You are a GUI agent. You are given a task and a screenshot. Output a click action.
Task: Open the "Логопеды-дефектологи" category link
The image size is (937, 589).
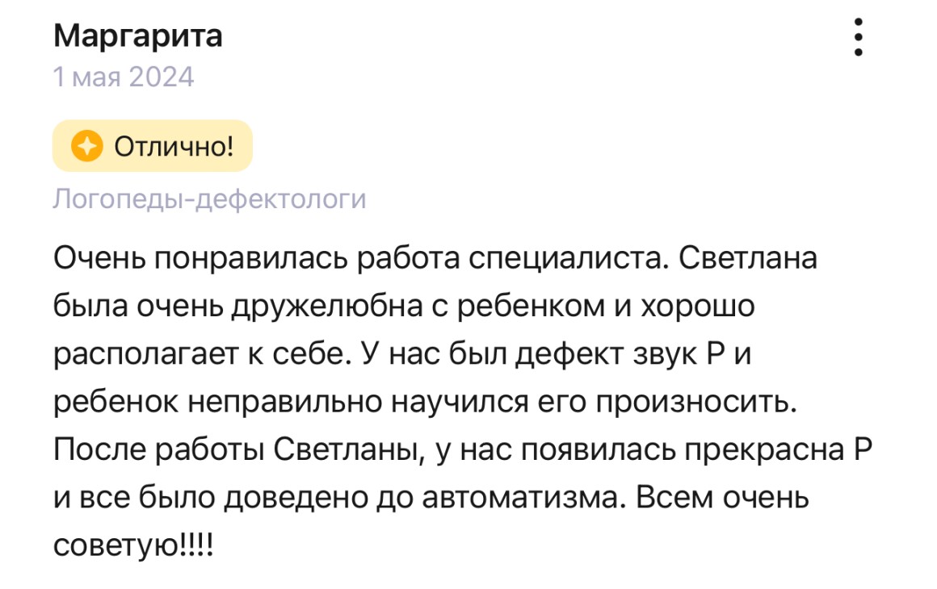tap(209, 198)
